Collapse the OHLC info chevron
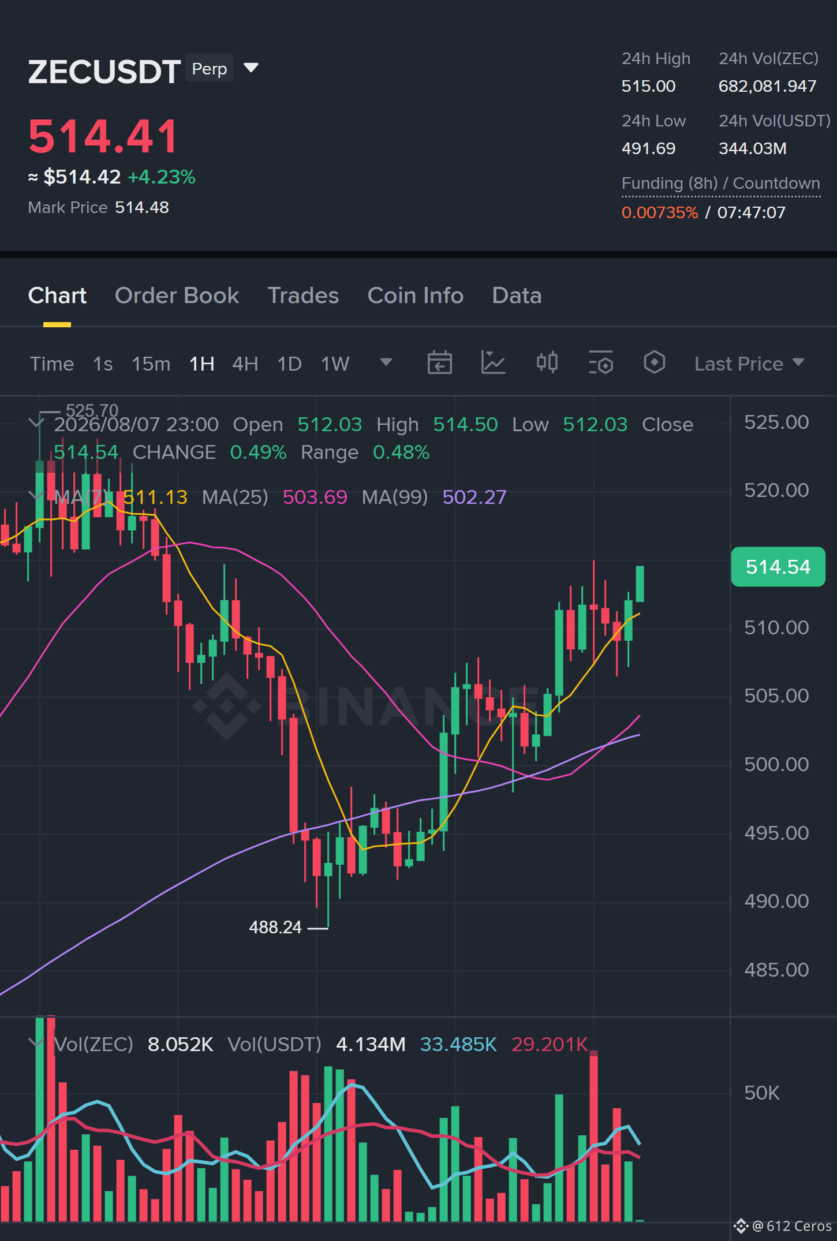The height and width of the screenshot is (1241, 837). [36, 424]
